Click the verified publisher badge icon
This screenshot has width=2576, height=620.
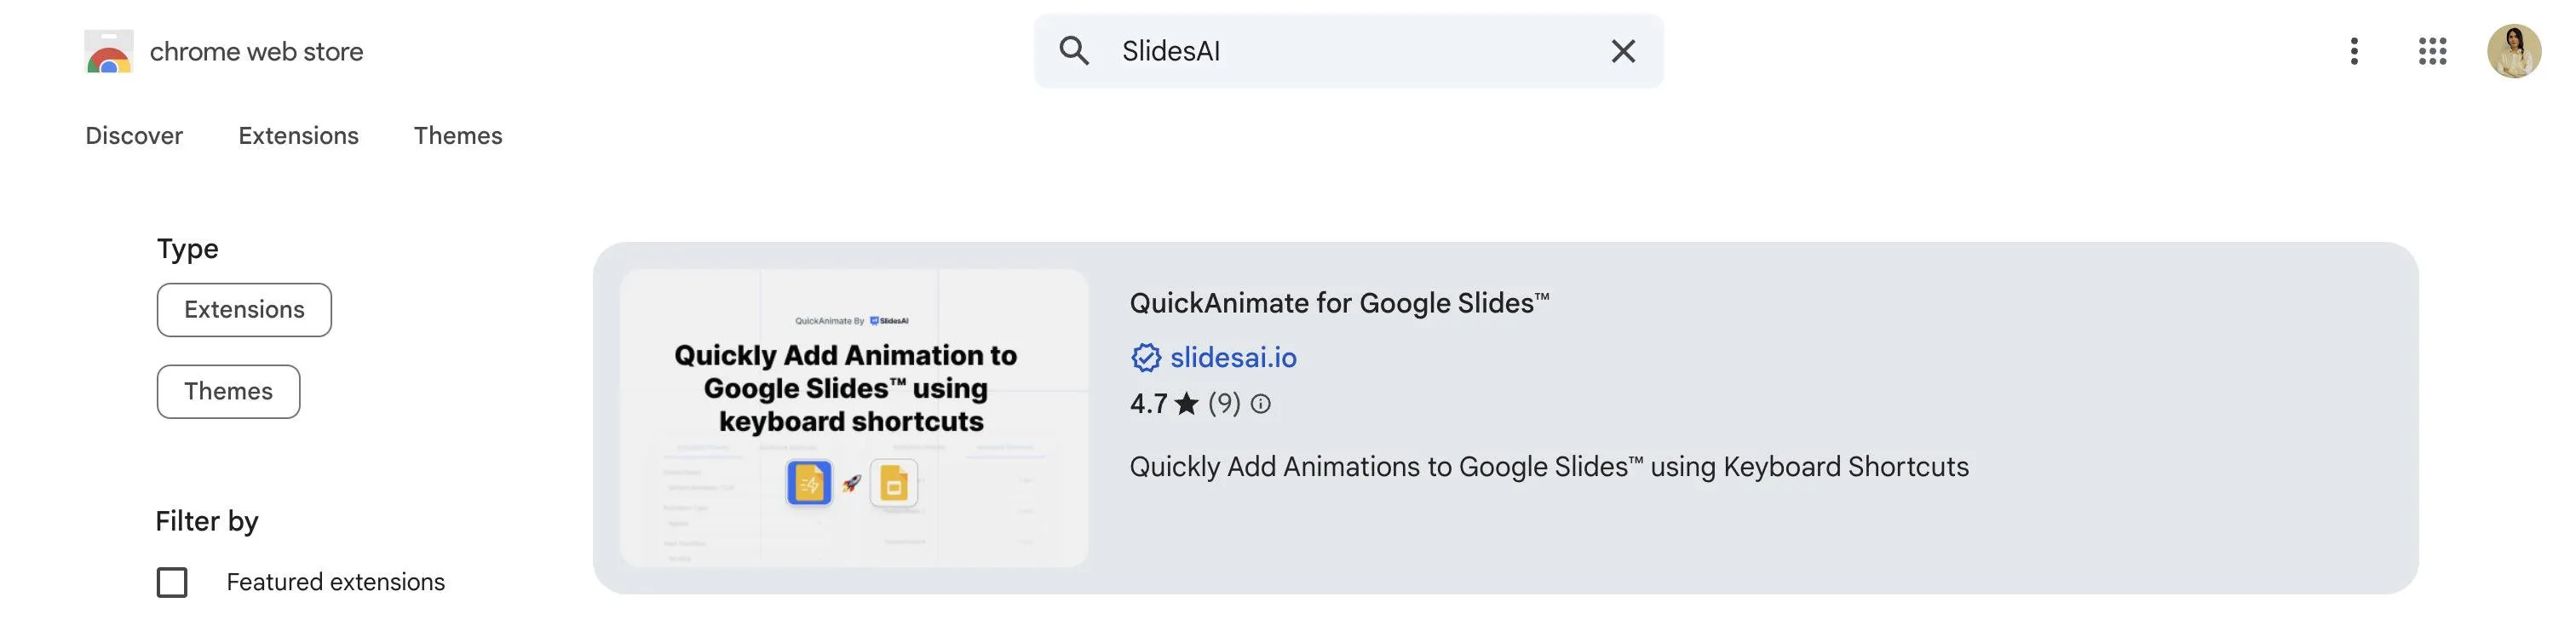click(x=1145, y=357)
